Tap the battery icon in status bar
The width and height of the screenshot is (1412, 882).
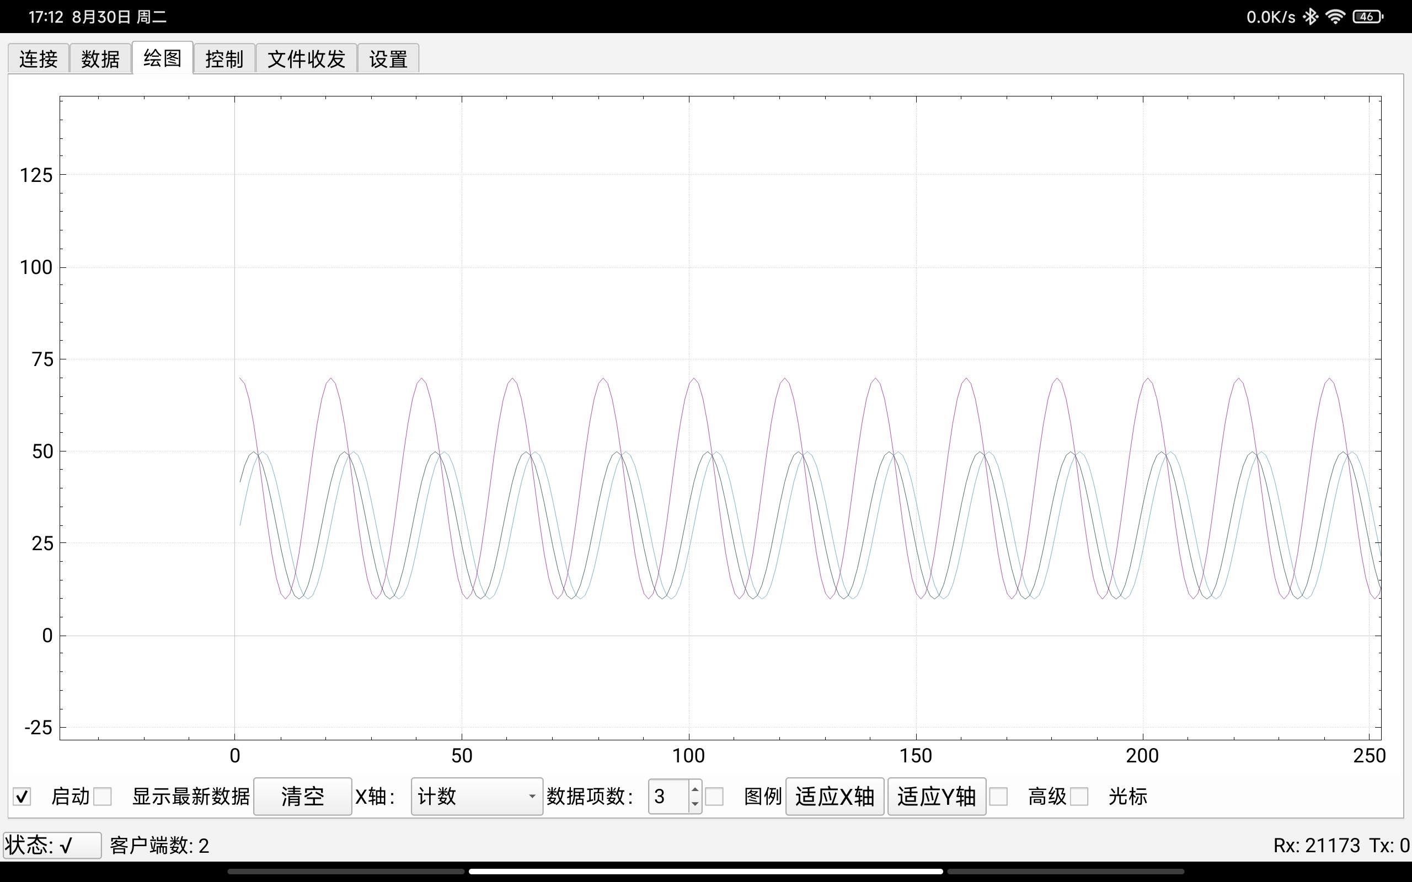(1367, 17)
